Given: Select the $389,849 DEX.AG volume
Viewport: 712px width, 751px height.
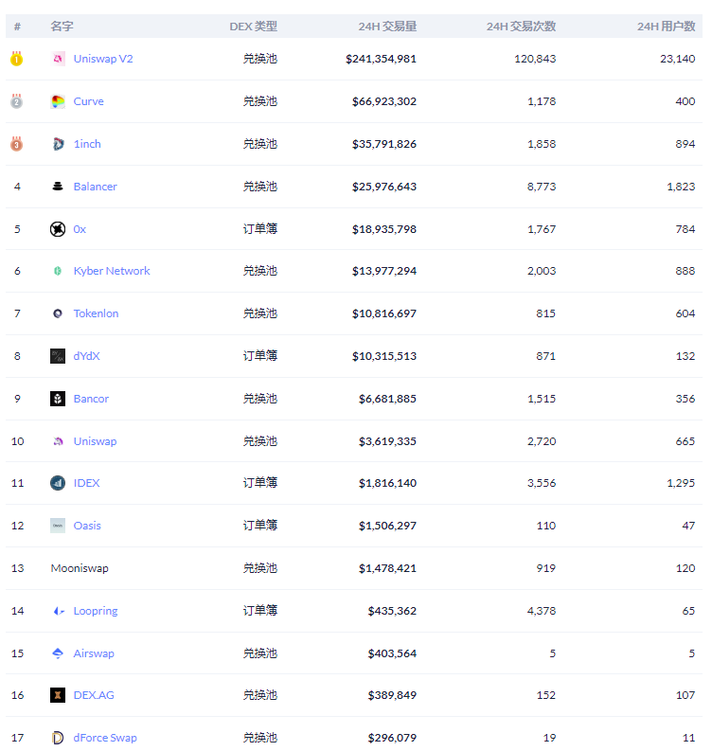Looking at the screenshot, I should pos(392,695).
